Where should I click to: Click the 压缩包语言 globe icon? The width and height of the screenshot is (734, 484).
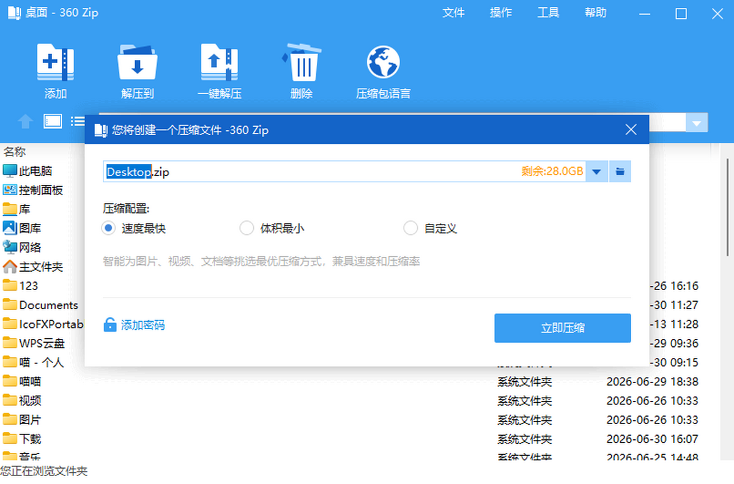[x=384, y=62]
